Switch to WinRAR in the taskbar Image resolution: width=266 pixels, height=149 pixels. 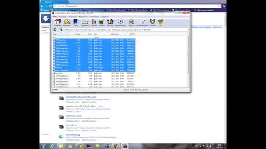(125, 146)
